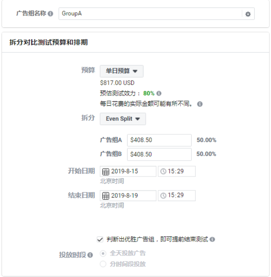Select radio option 分时间段投放
The height and width of the screenshot is (277, 271).
pos(103,264)
